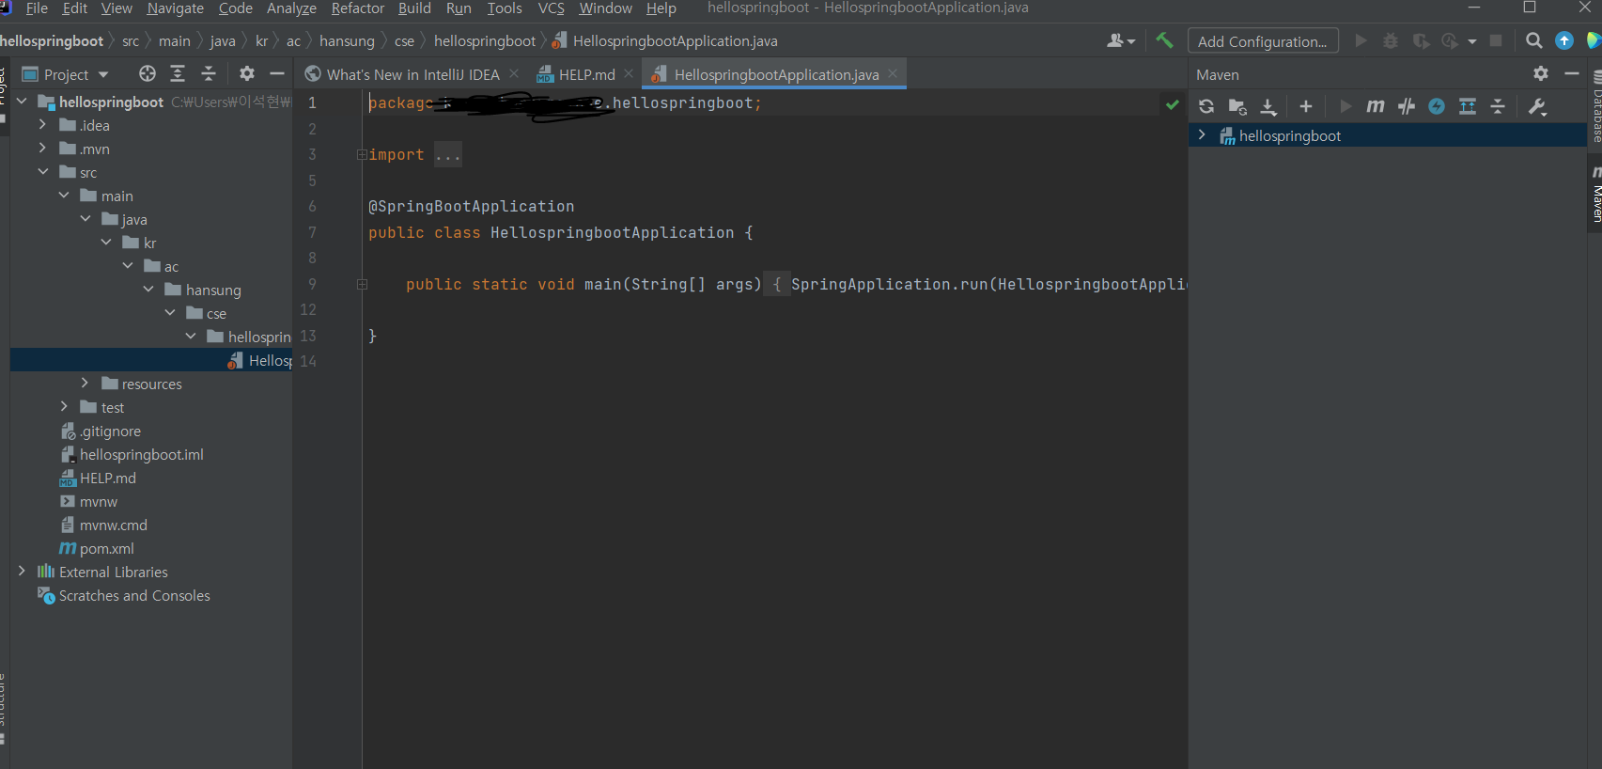Hide the Project tool window
Viewport: 1602px width, 769px height.
coord(277,73)
